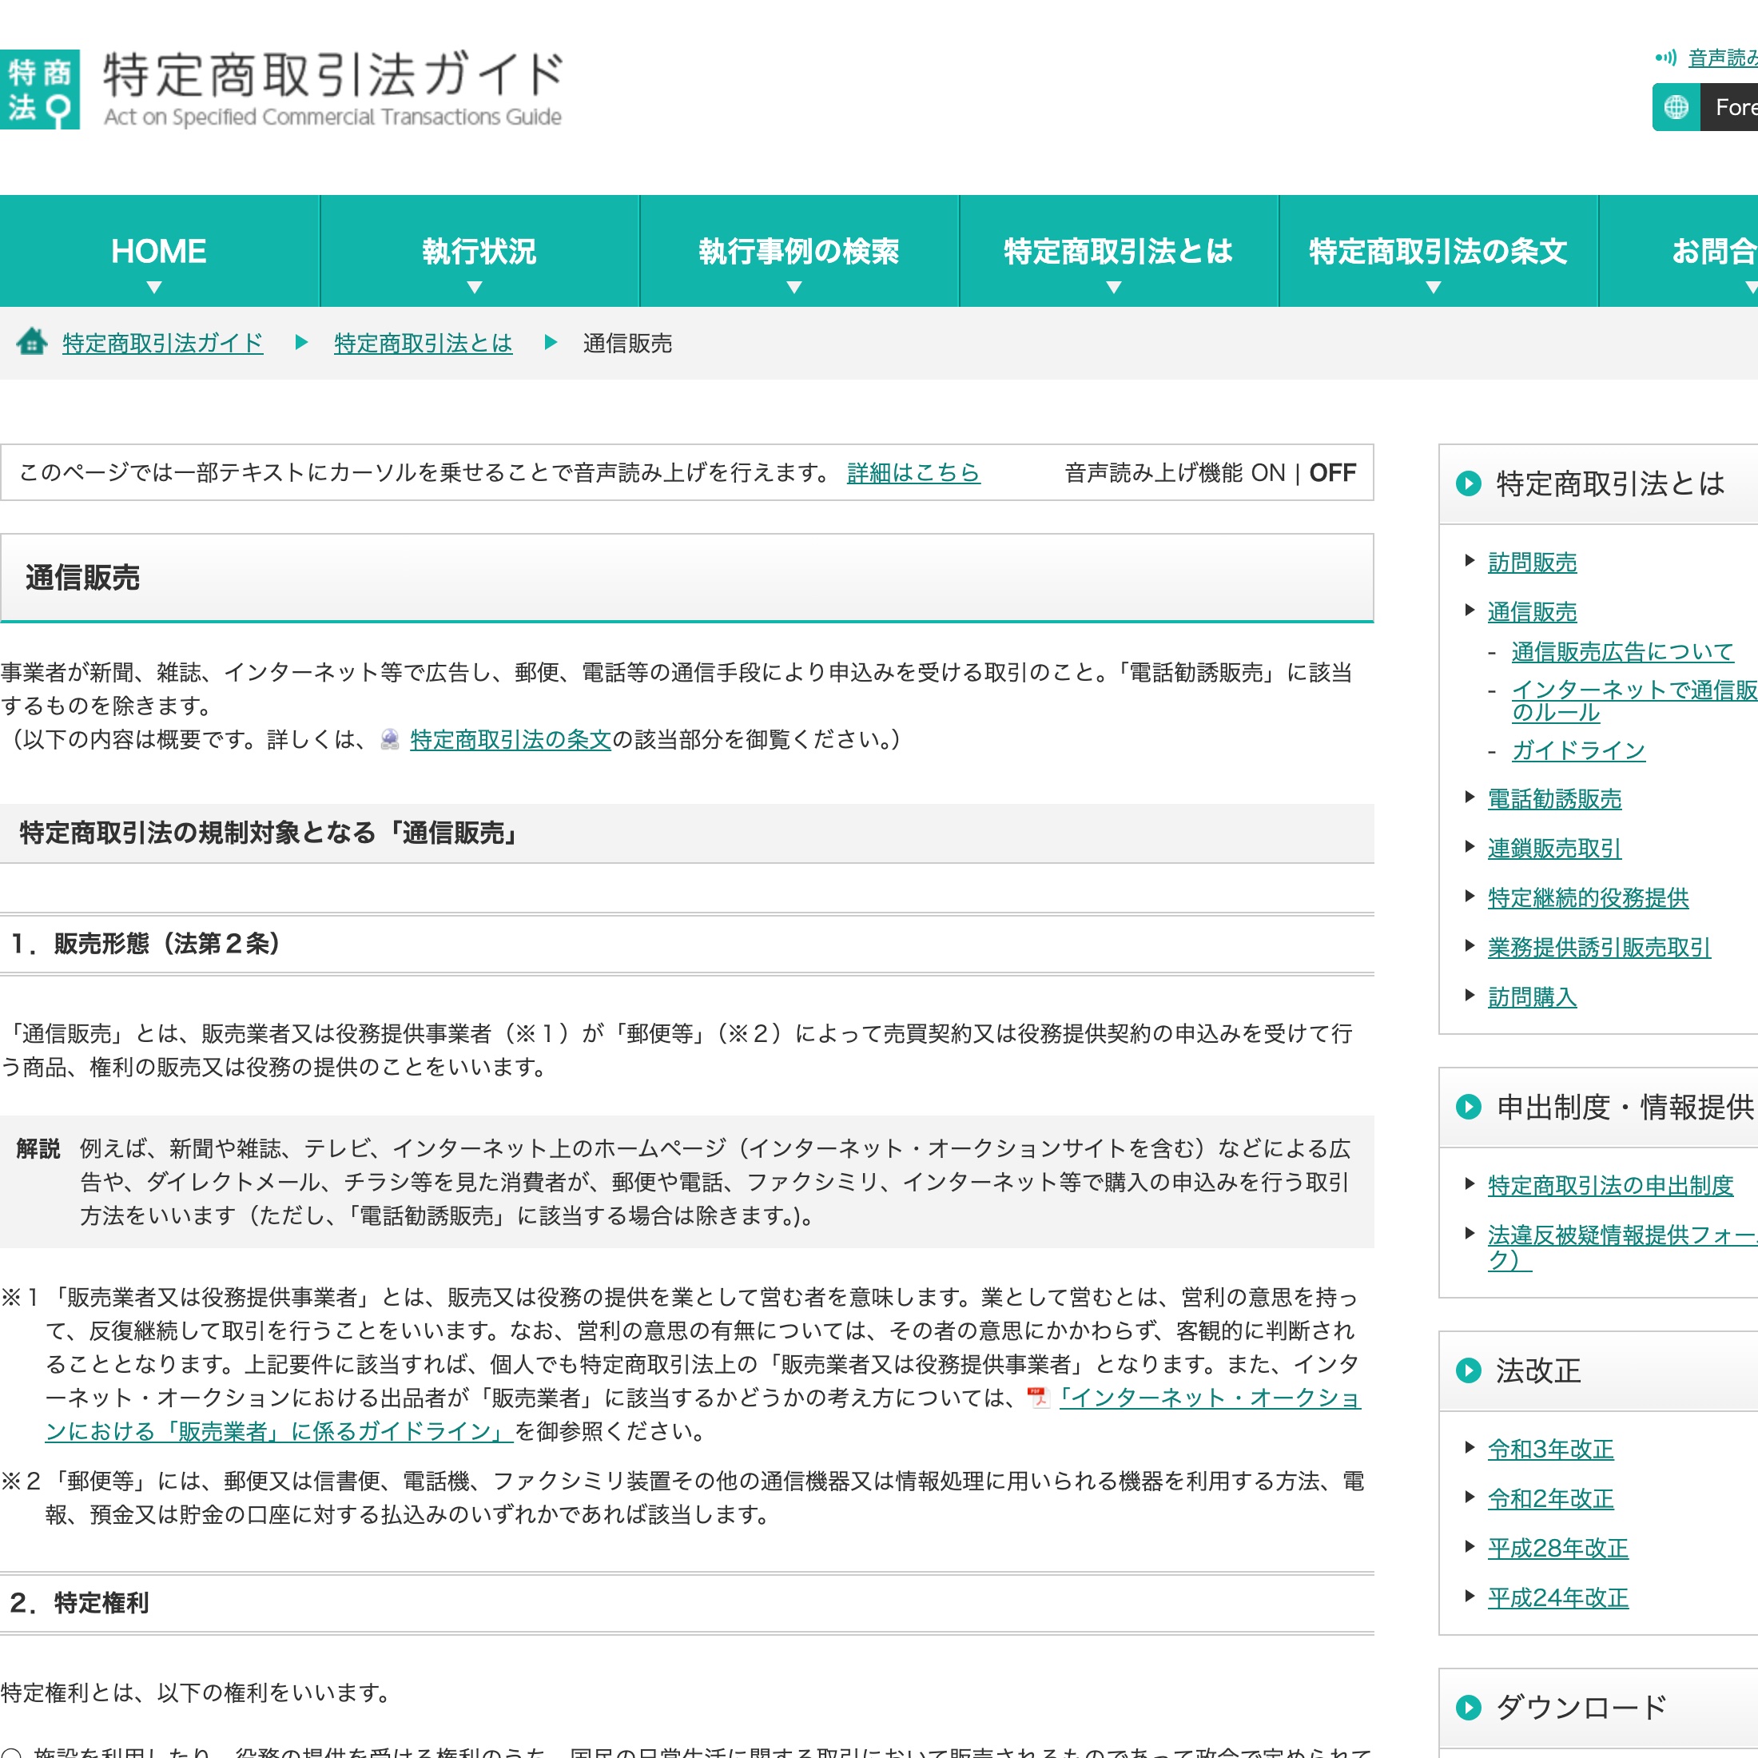The width and height of the screenshot is (1758, 1758).
Task: Click the circle arrow icon beside ダウンロード
Action: [x=1469, y=1707]
